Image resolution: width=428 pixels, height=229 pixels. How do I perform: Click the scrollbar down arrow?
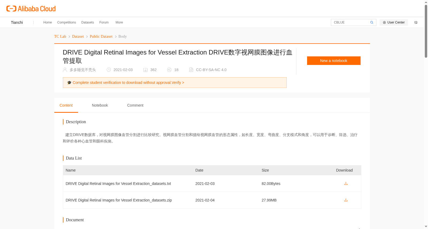tap(426, 227)
